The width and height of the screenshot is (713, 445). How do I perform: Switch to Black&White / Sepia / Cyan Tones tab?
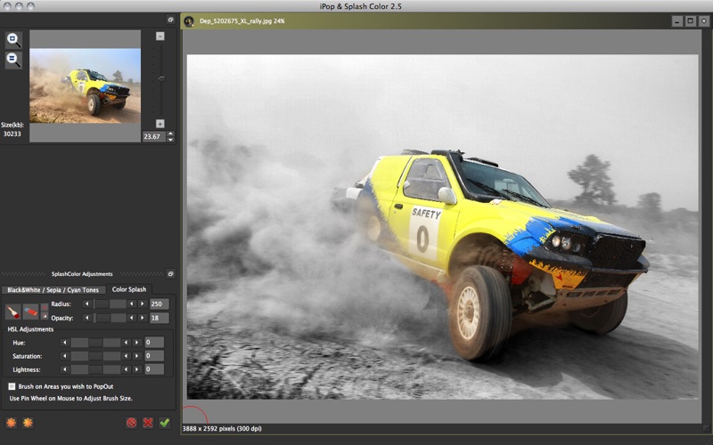[53, 289]
